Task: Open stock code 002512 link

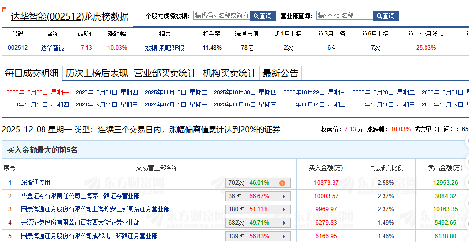Action: point(18,48)
